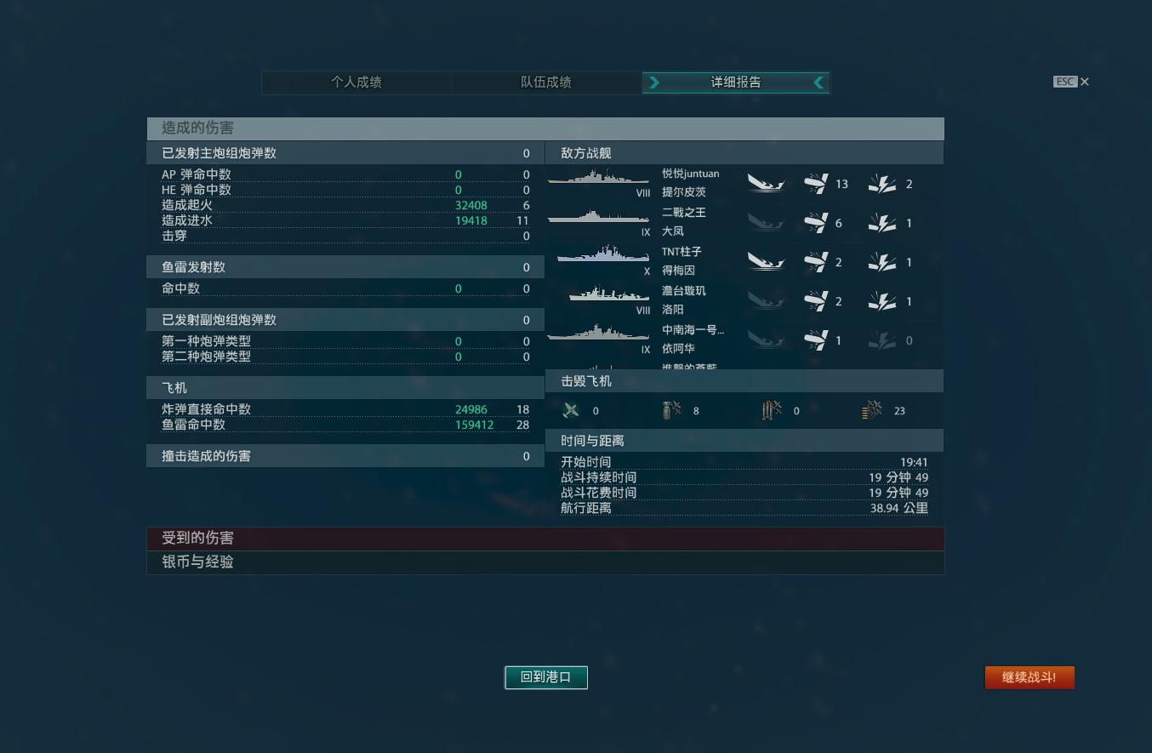Click the 继续战斗! button
1152x753 pixels.
pos(1029,677)
